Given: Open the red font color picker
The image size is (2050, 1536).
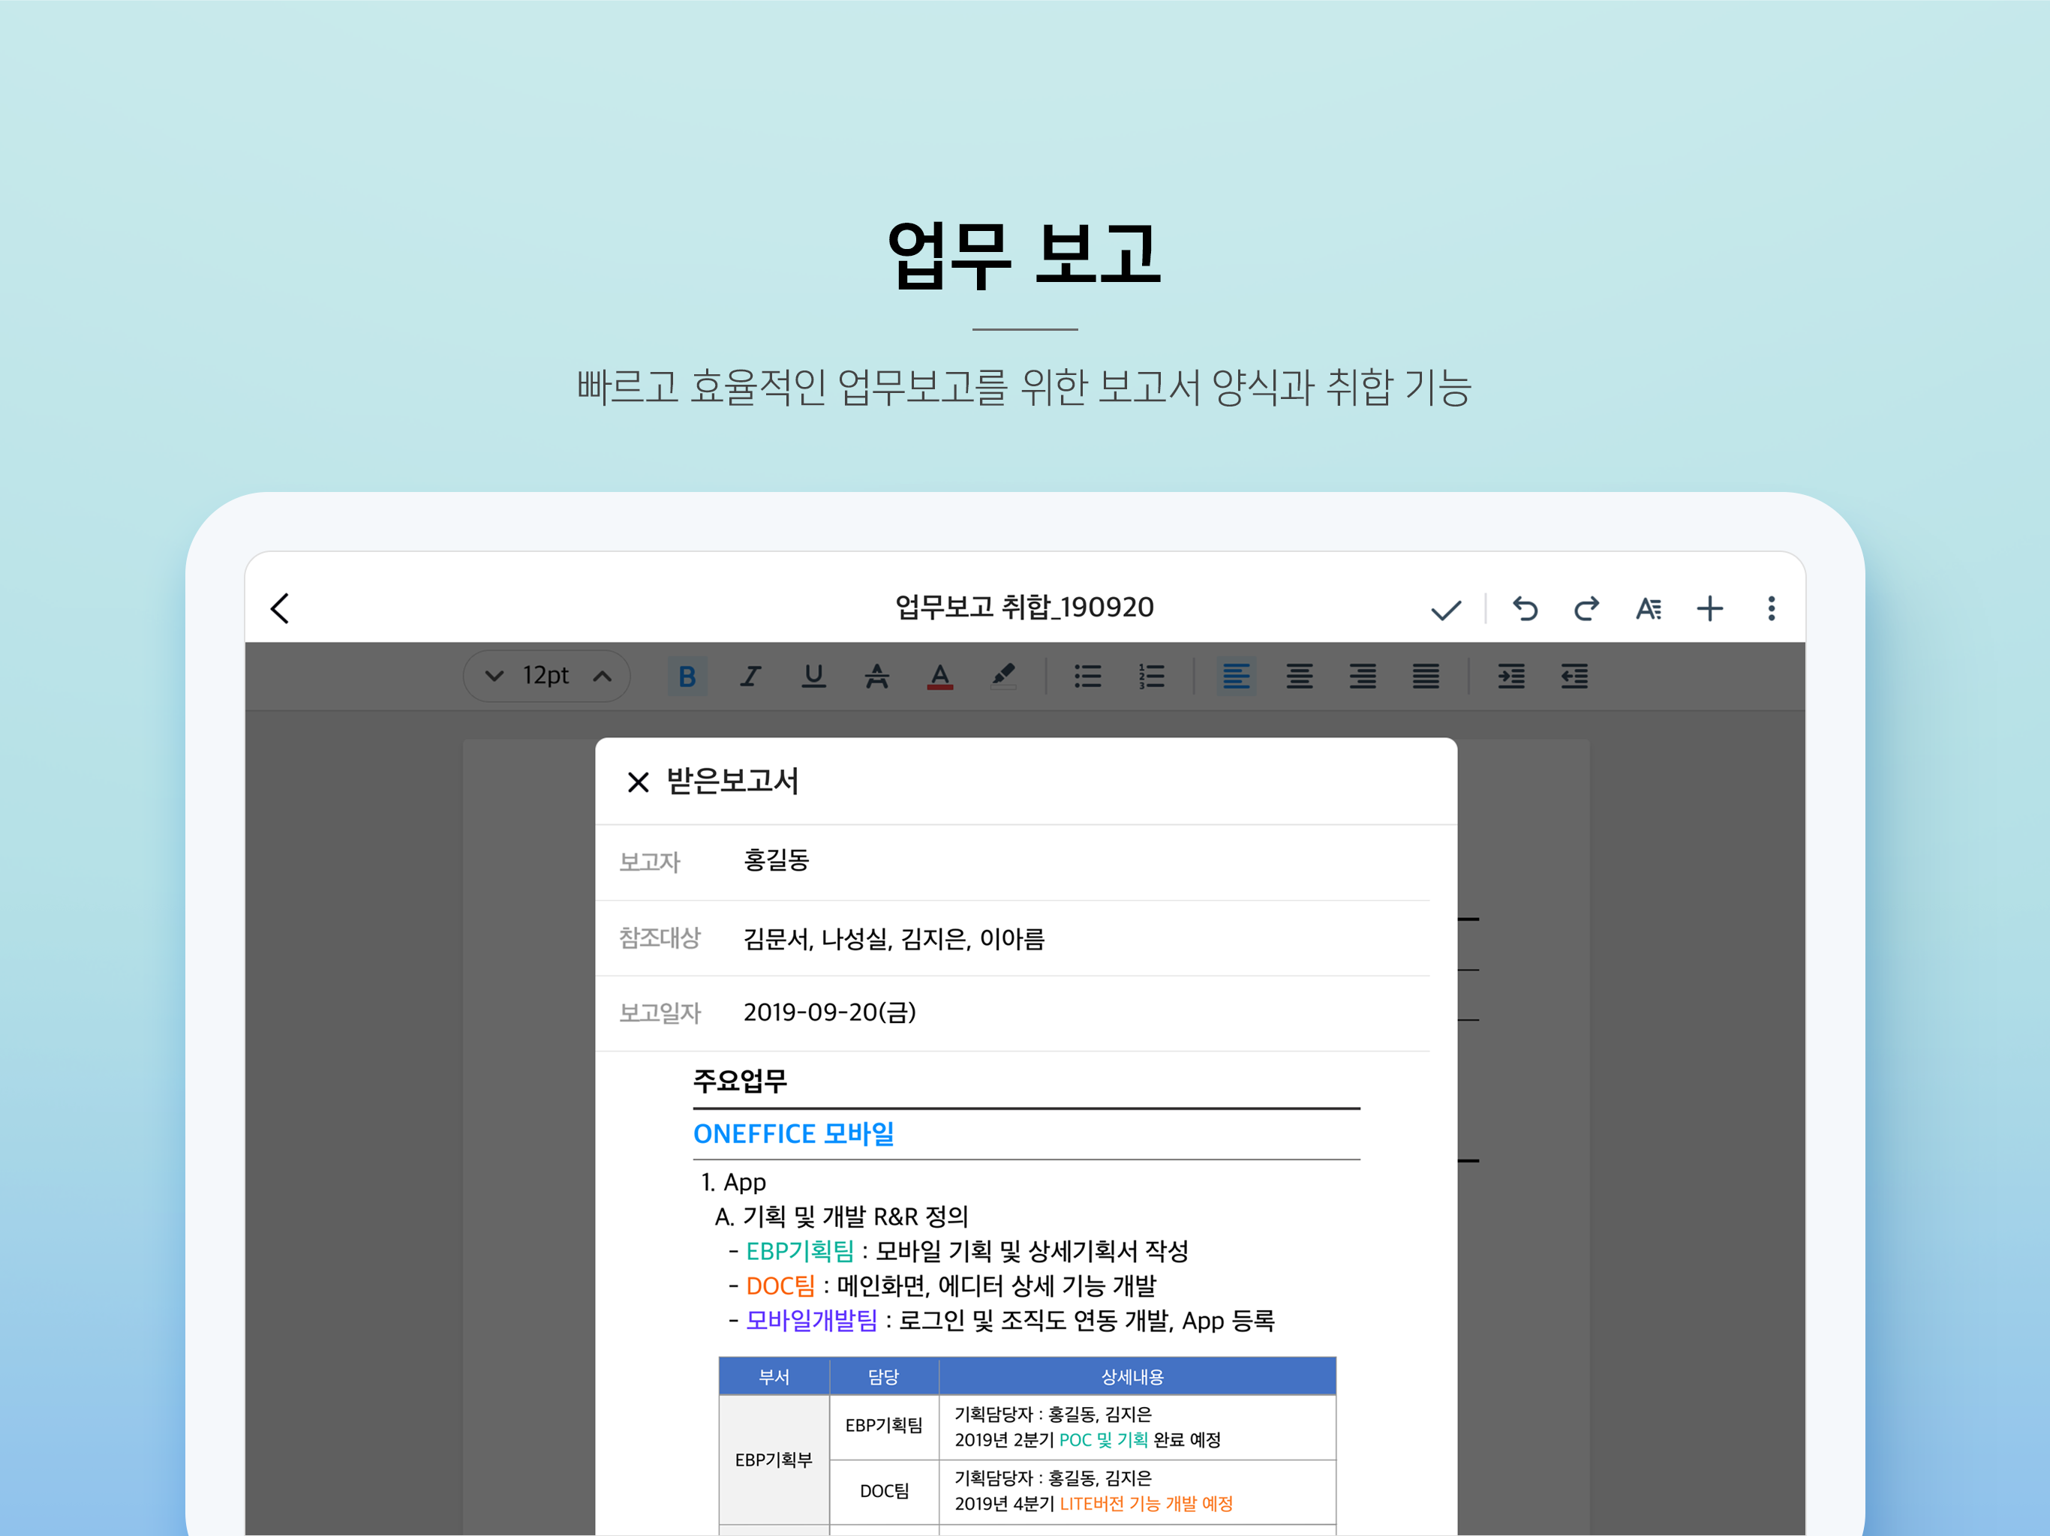Looking at the screenshot, I should point(939,676).
